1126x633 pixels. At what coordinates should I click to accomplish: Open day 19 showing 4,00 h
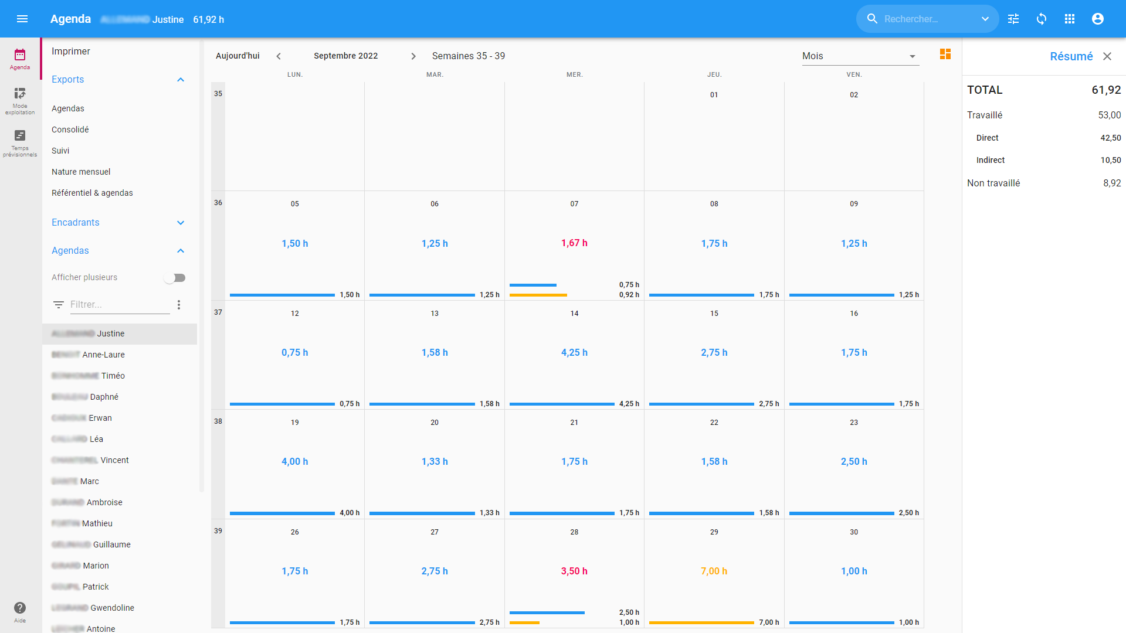(x=294, y=464)
